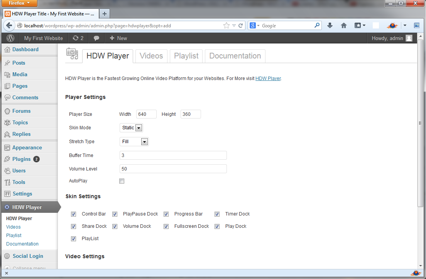
Task: Uncheck the Volume Dock checkbox
Action: tap(115, 226)
